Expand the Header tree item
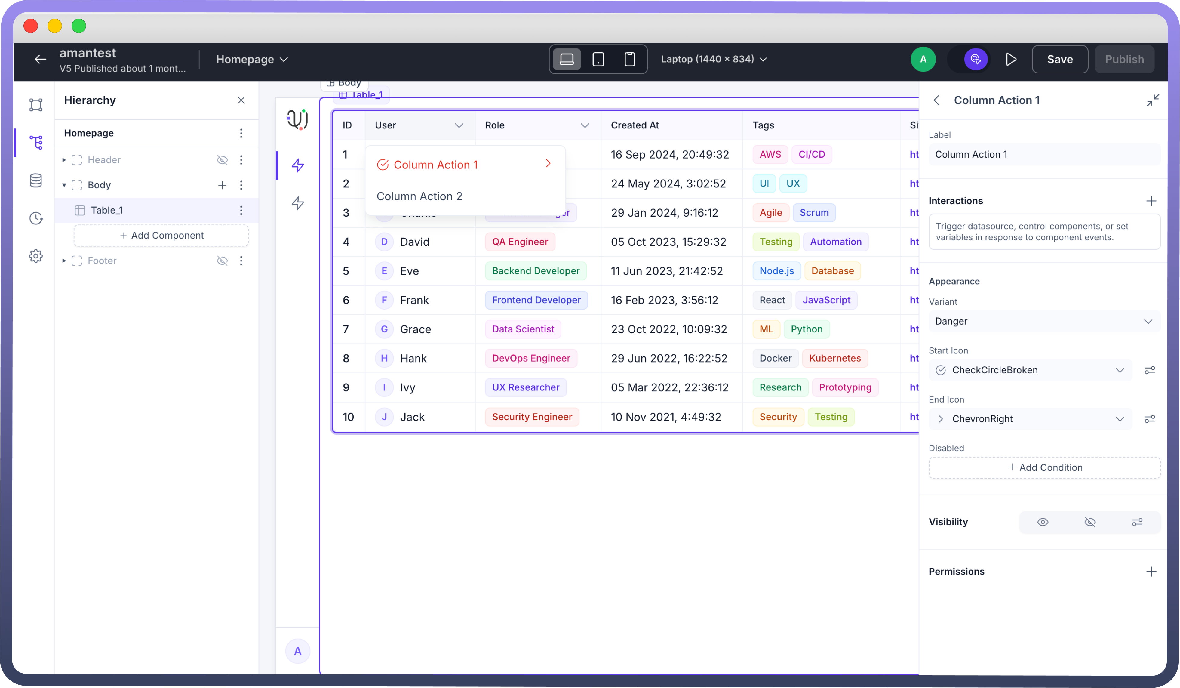 [64, 160]
